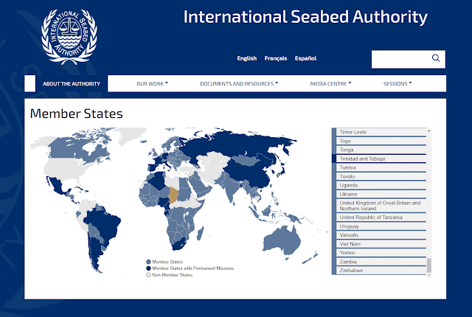Select Yemen in the country list

click(x=381, y=253)
